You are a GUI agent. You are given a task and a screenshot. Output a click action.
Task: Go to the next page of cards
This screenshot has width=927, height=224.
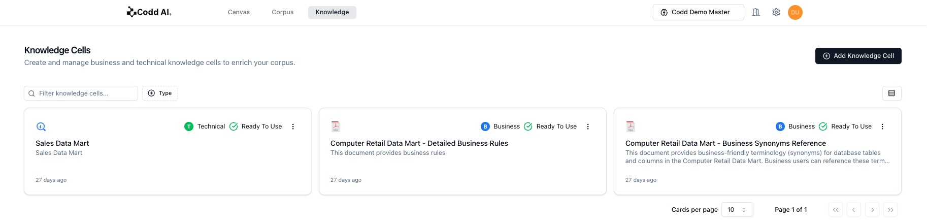pos(872,210)
